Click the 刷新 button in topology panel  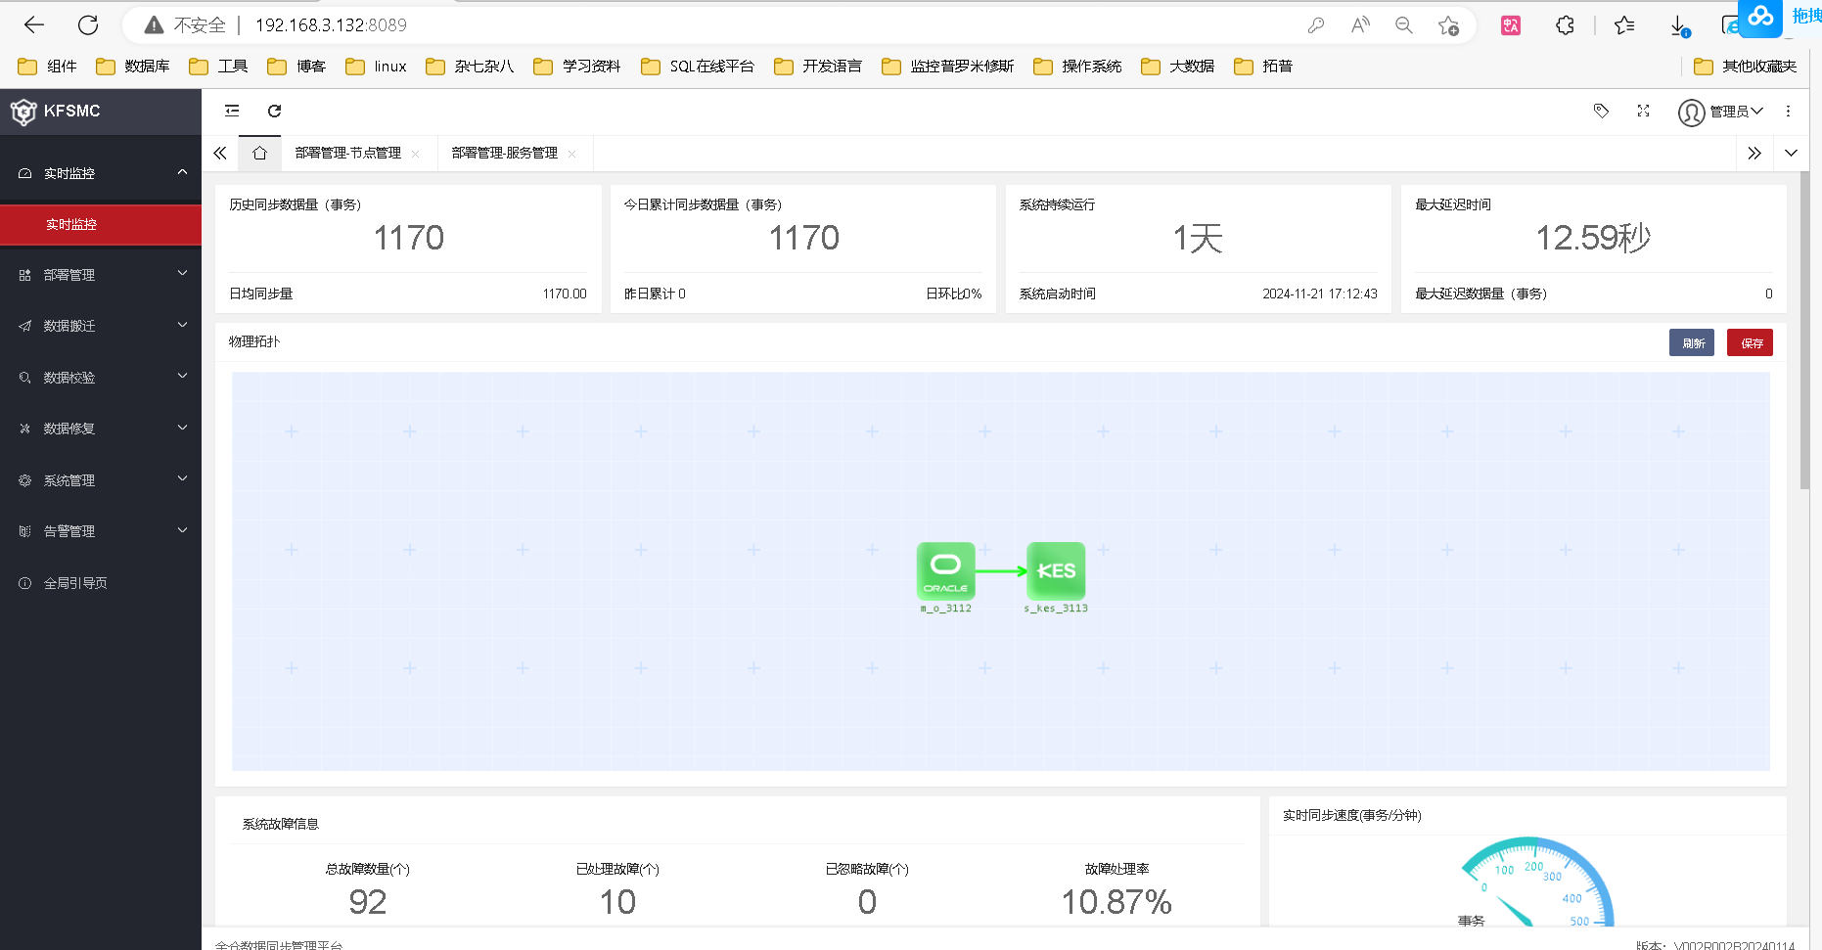coord(1692,342)
